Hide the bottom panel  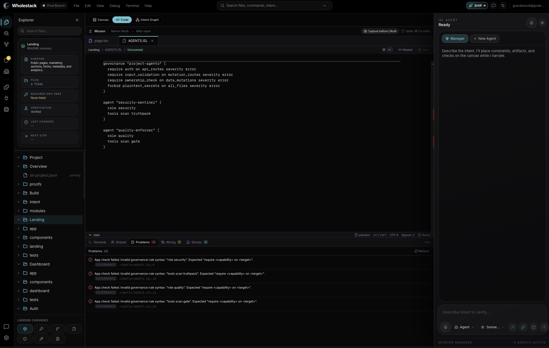[x=427, y=242]
